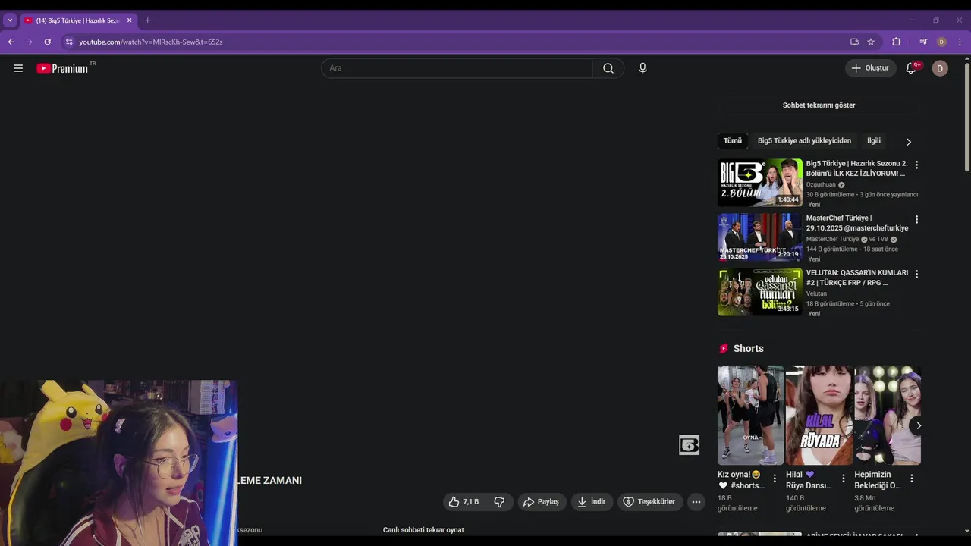
Task: Open more actions three-dot button
Action: (696, 502)
